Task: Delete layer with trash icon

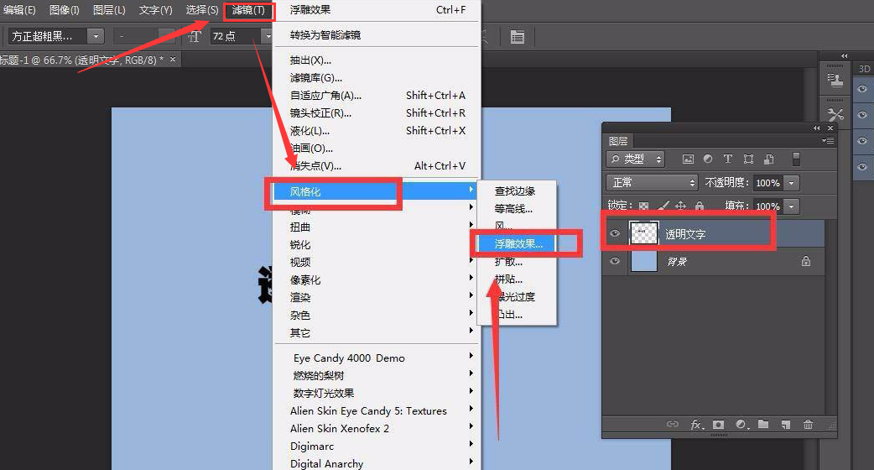Action: tap(809, 425)
